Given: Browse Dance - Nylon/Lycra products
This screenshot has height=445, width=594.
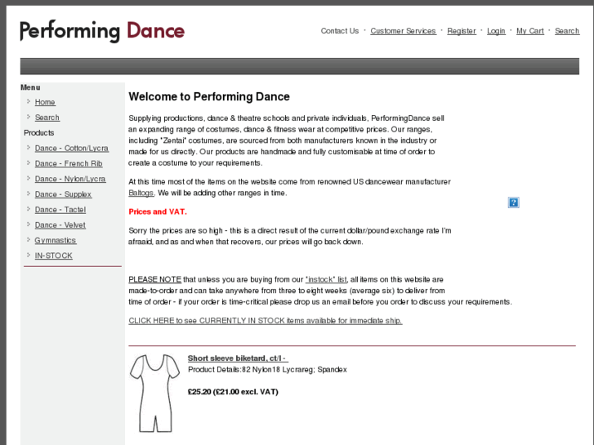Looking at the screenshot, I should pos(70,179).
